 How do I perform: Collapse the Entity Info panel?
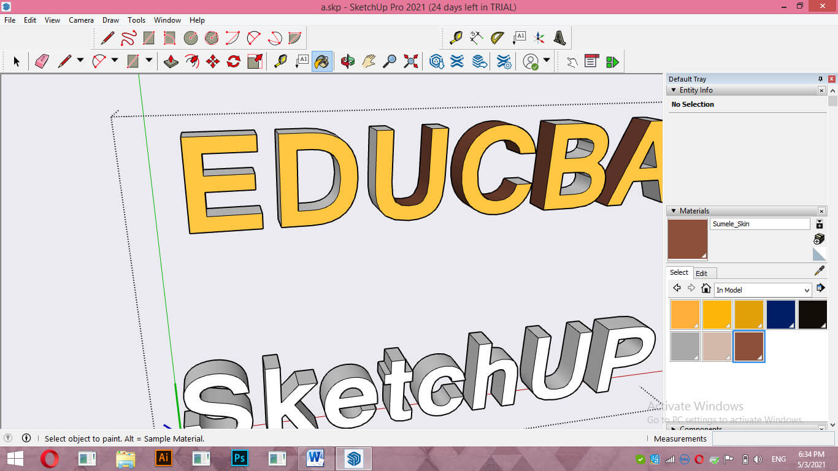[674, 90]
